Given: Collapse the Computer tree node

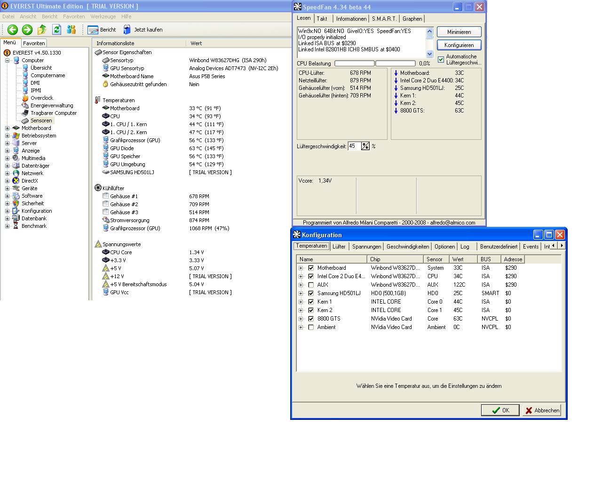Looking at the screenshot, I should [7, 60].
